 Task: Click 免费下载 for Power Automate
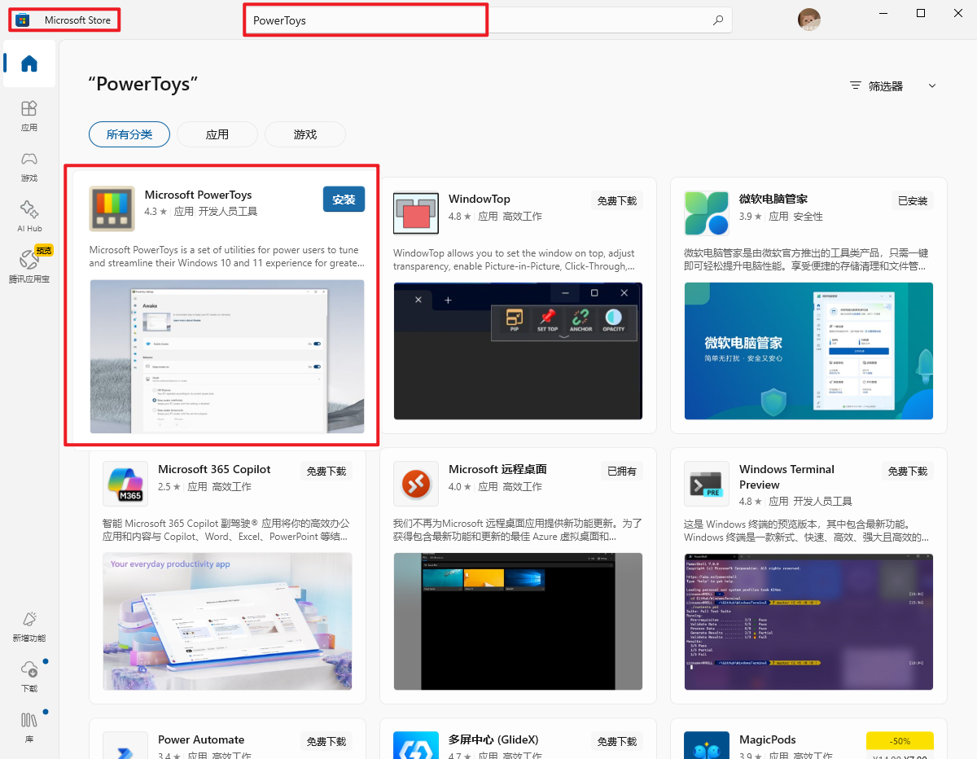tap(326, 741)
